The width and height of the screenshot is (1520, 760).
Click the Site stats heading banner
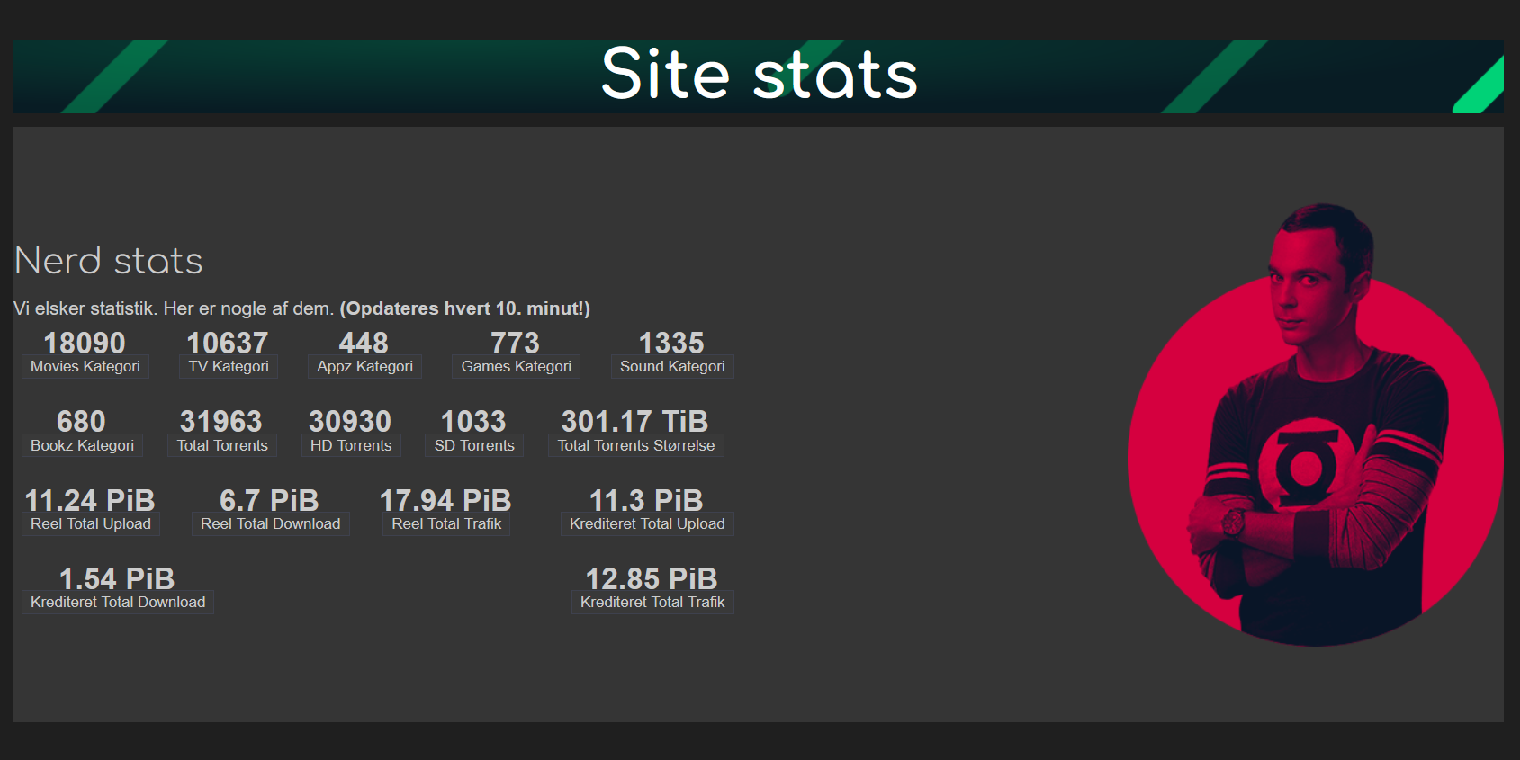tap(759, 76)
